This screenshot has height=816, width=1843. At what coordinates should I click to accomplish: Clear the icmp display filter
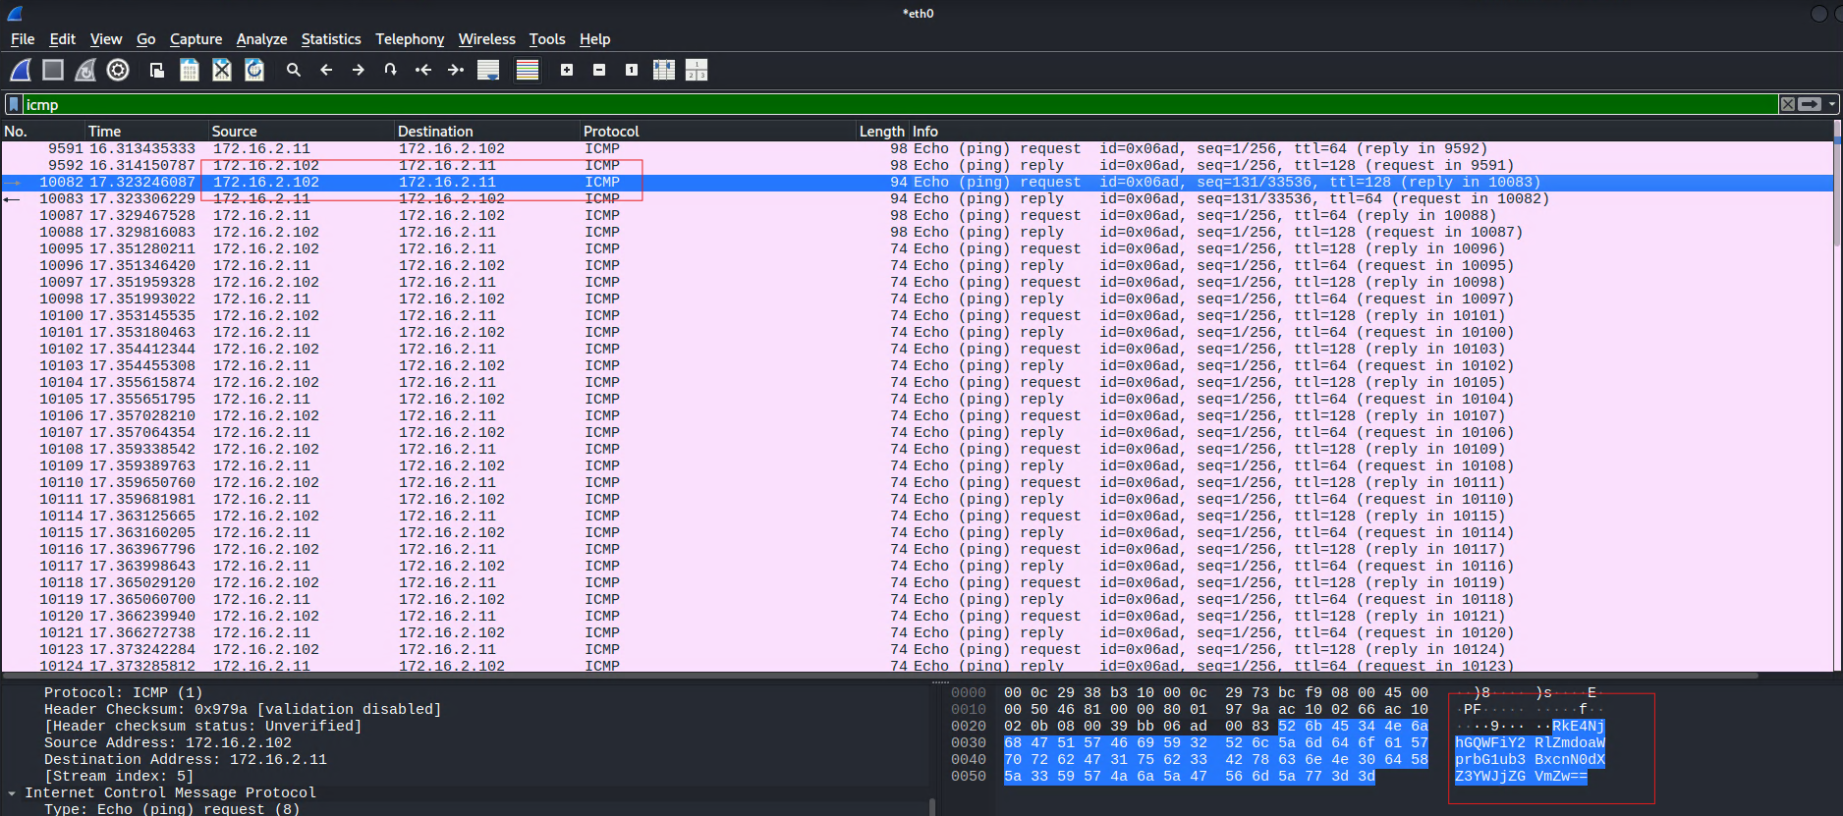coord(1788,104)
